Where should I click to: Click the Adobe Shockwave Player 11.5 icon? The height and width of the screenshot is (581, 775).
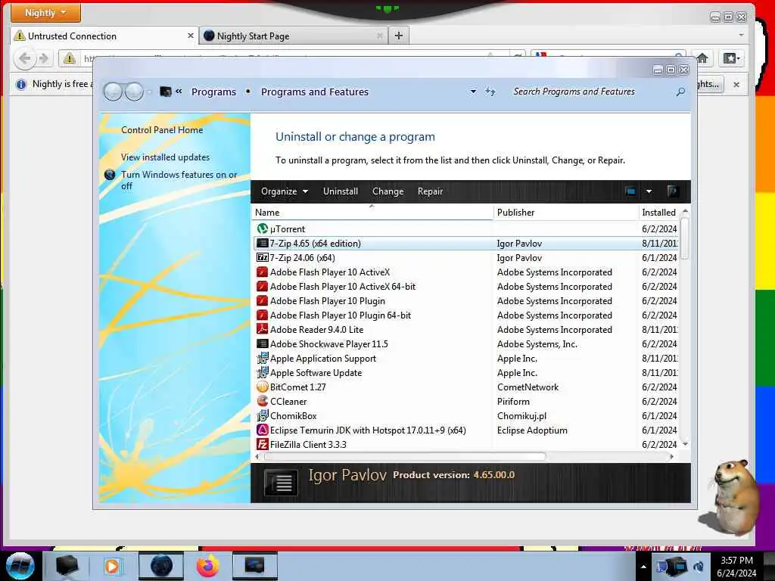pyautogui.click(x=262, y=343)
